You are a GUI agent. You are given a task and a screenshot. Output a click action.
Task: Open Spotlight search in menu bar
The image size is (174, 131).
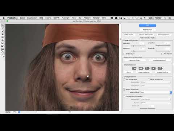(x=165, y=18)
